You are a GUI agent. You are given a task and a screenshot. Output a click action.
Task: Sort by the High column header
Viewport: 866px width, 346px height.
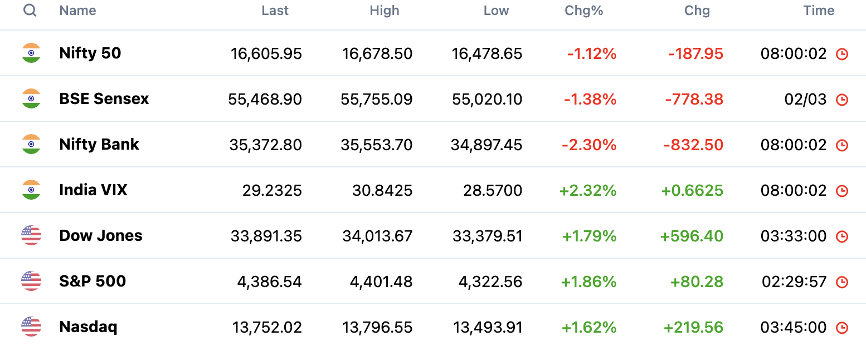(x=385, y=11)
